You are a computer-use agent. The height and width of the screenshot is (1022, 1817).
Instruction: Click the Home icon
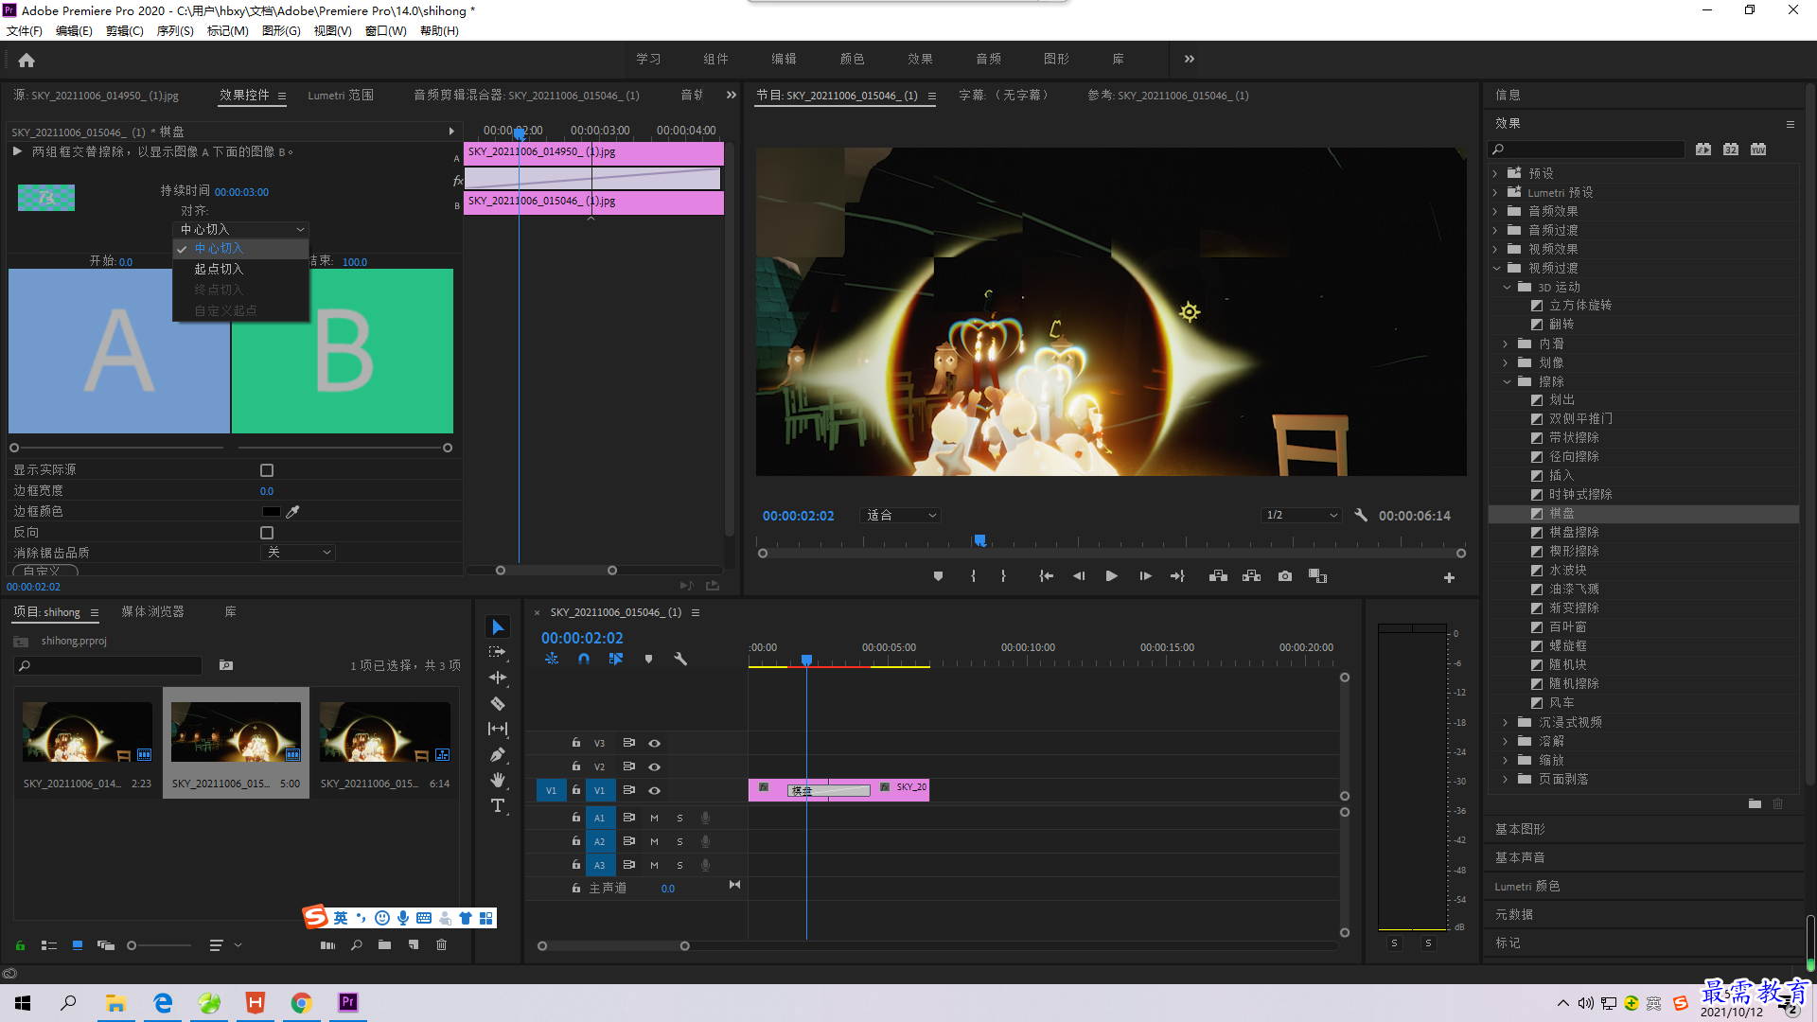(26, 61)
